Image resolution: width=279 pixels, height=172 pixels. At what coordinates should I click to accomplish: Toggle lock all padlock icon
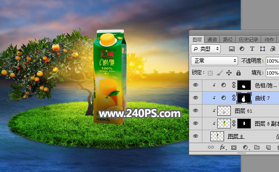238,73
